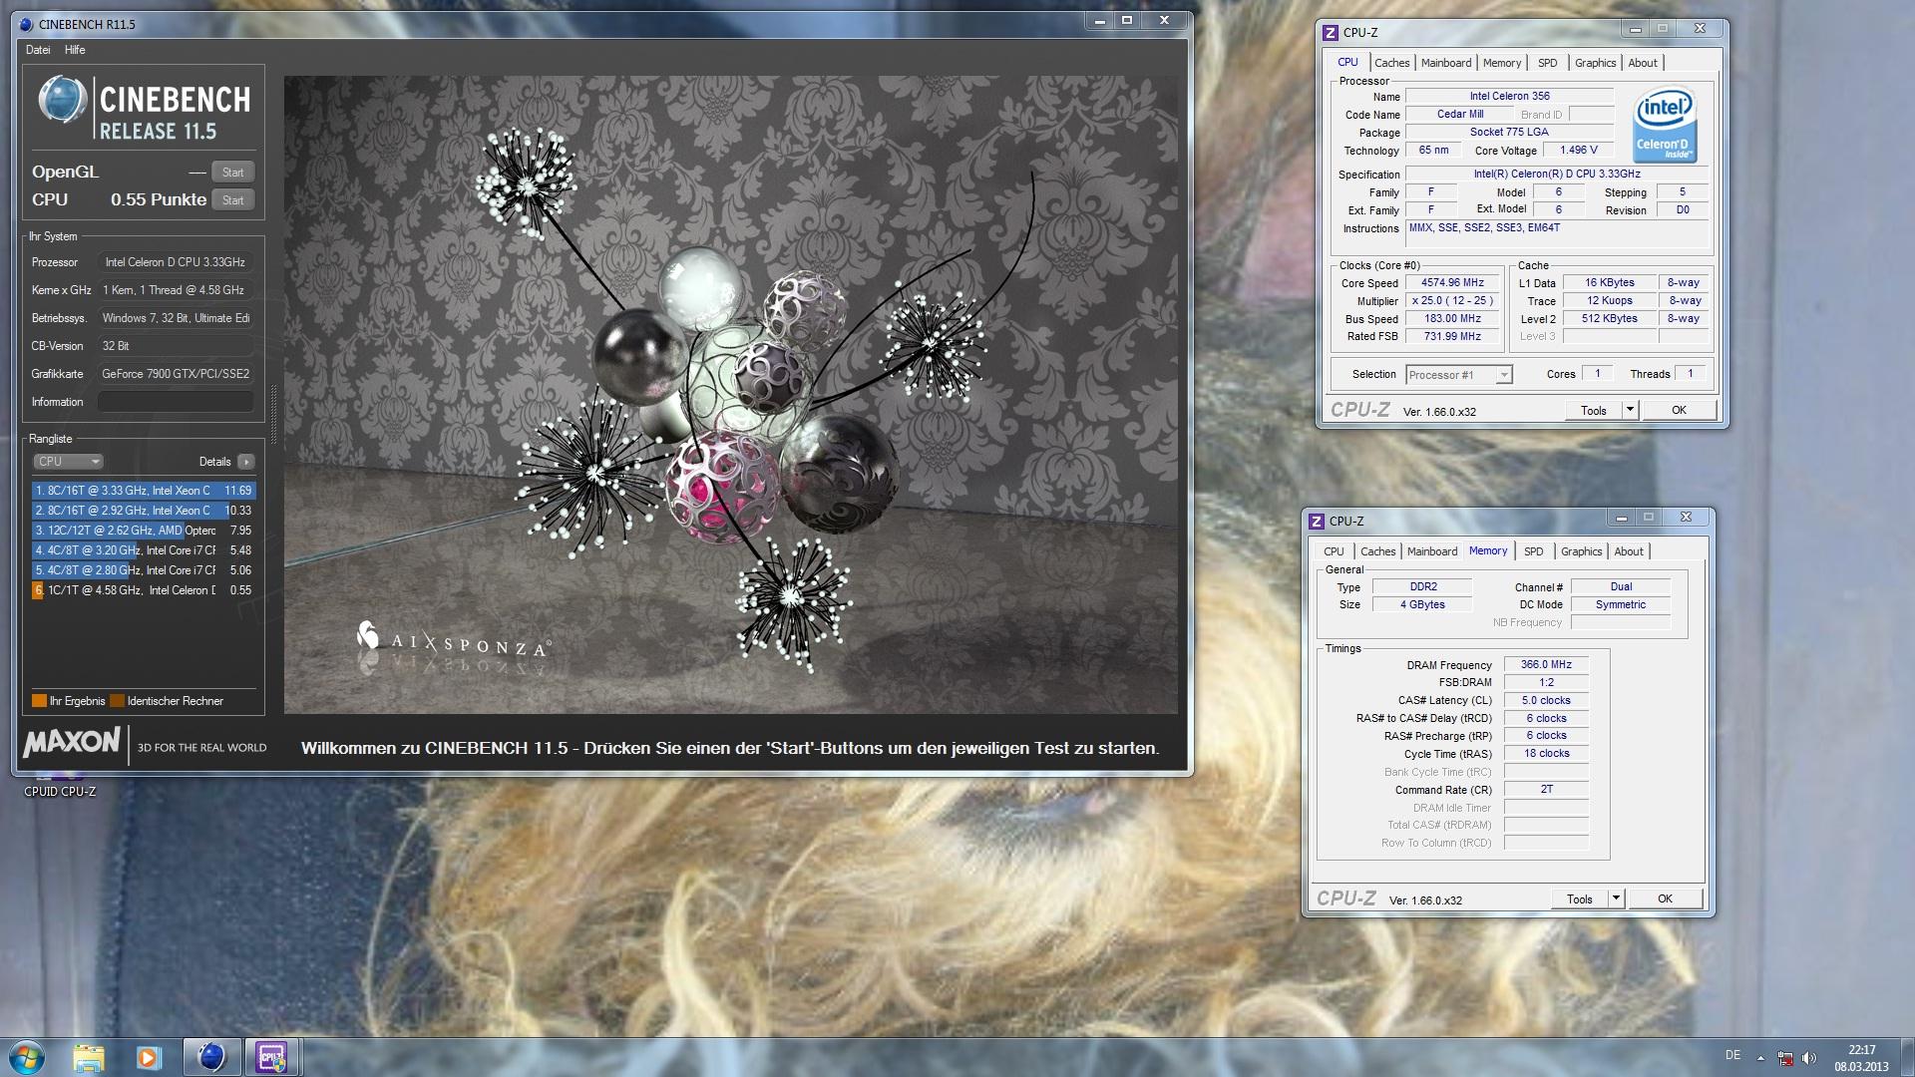
Task: Click the DE language indicator
Action: (1733, 1055)
